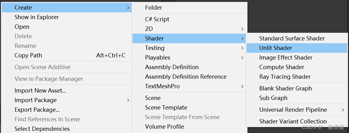
Task: Create an Image Effect Shader
Action: [x=286, y=57]
